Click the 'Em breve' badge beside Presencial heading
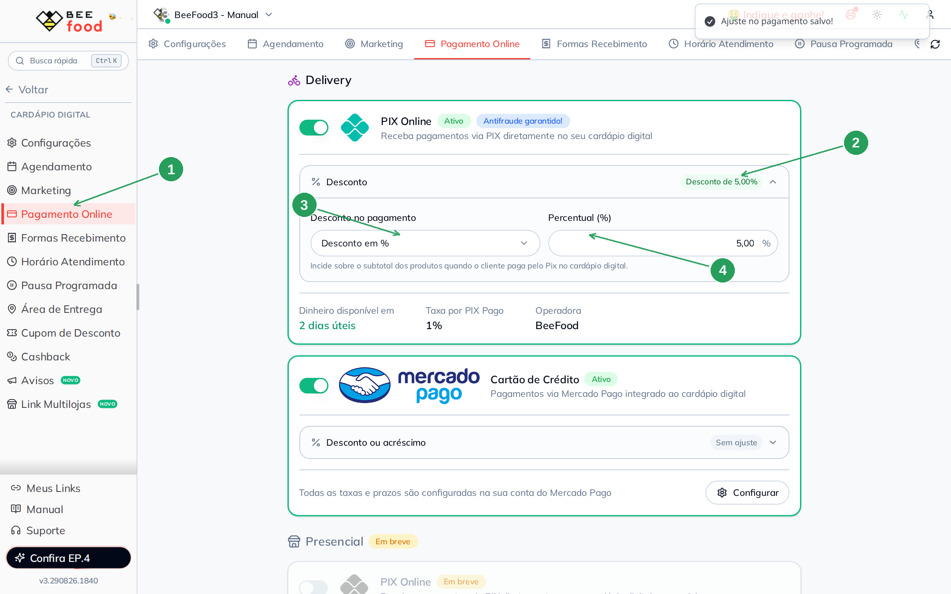The image size is (951, 594). coord(393,542)
